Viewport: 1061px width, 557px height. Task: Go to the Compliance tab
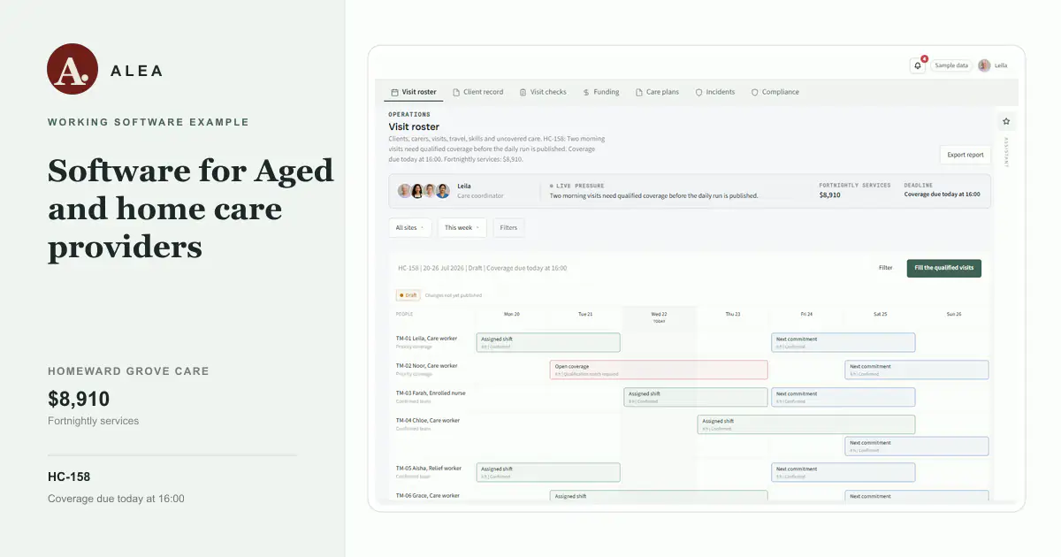click(775, 92)
